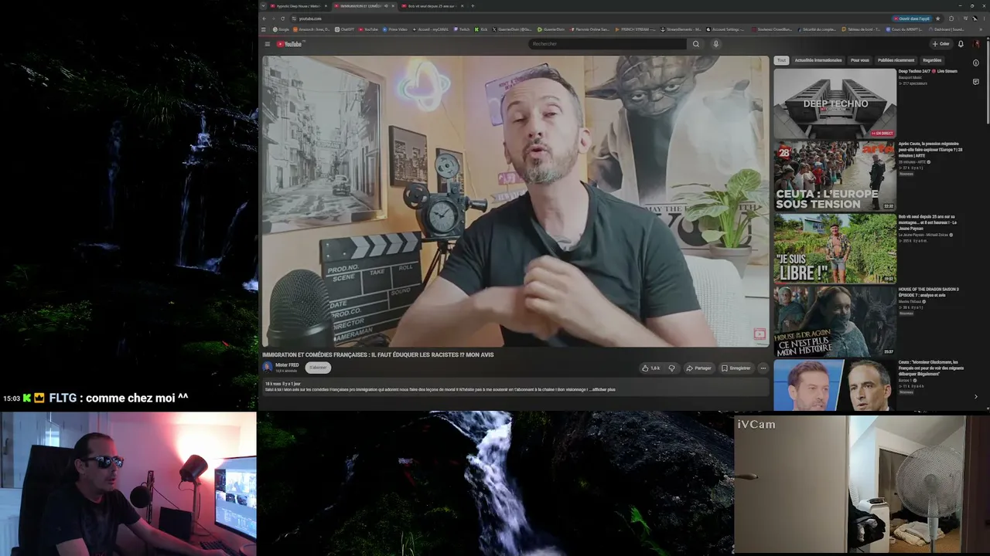This screenshot has height=556, width=990.
Task: Open the YouTube account avatar menu
Action: [976, 44]
